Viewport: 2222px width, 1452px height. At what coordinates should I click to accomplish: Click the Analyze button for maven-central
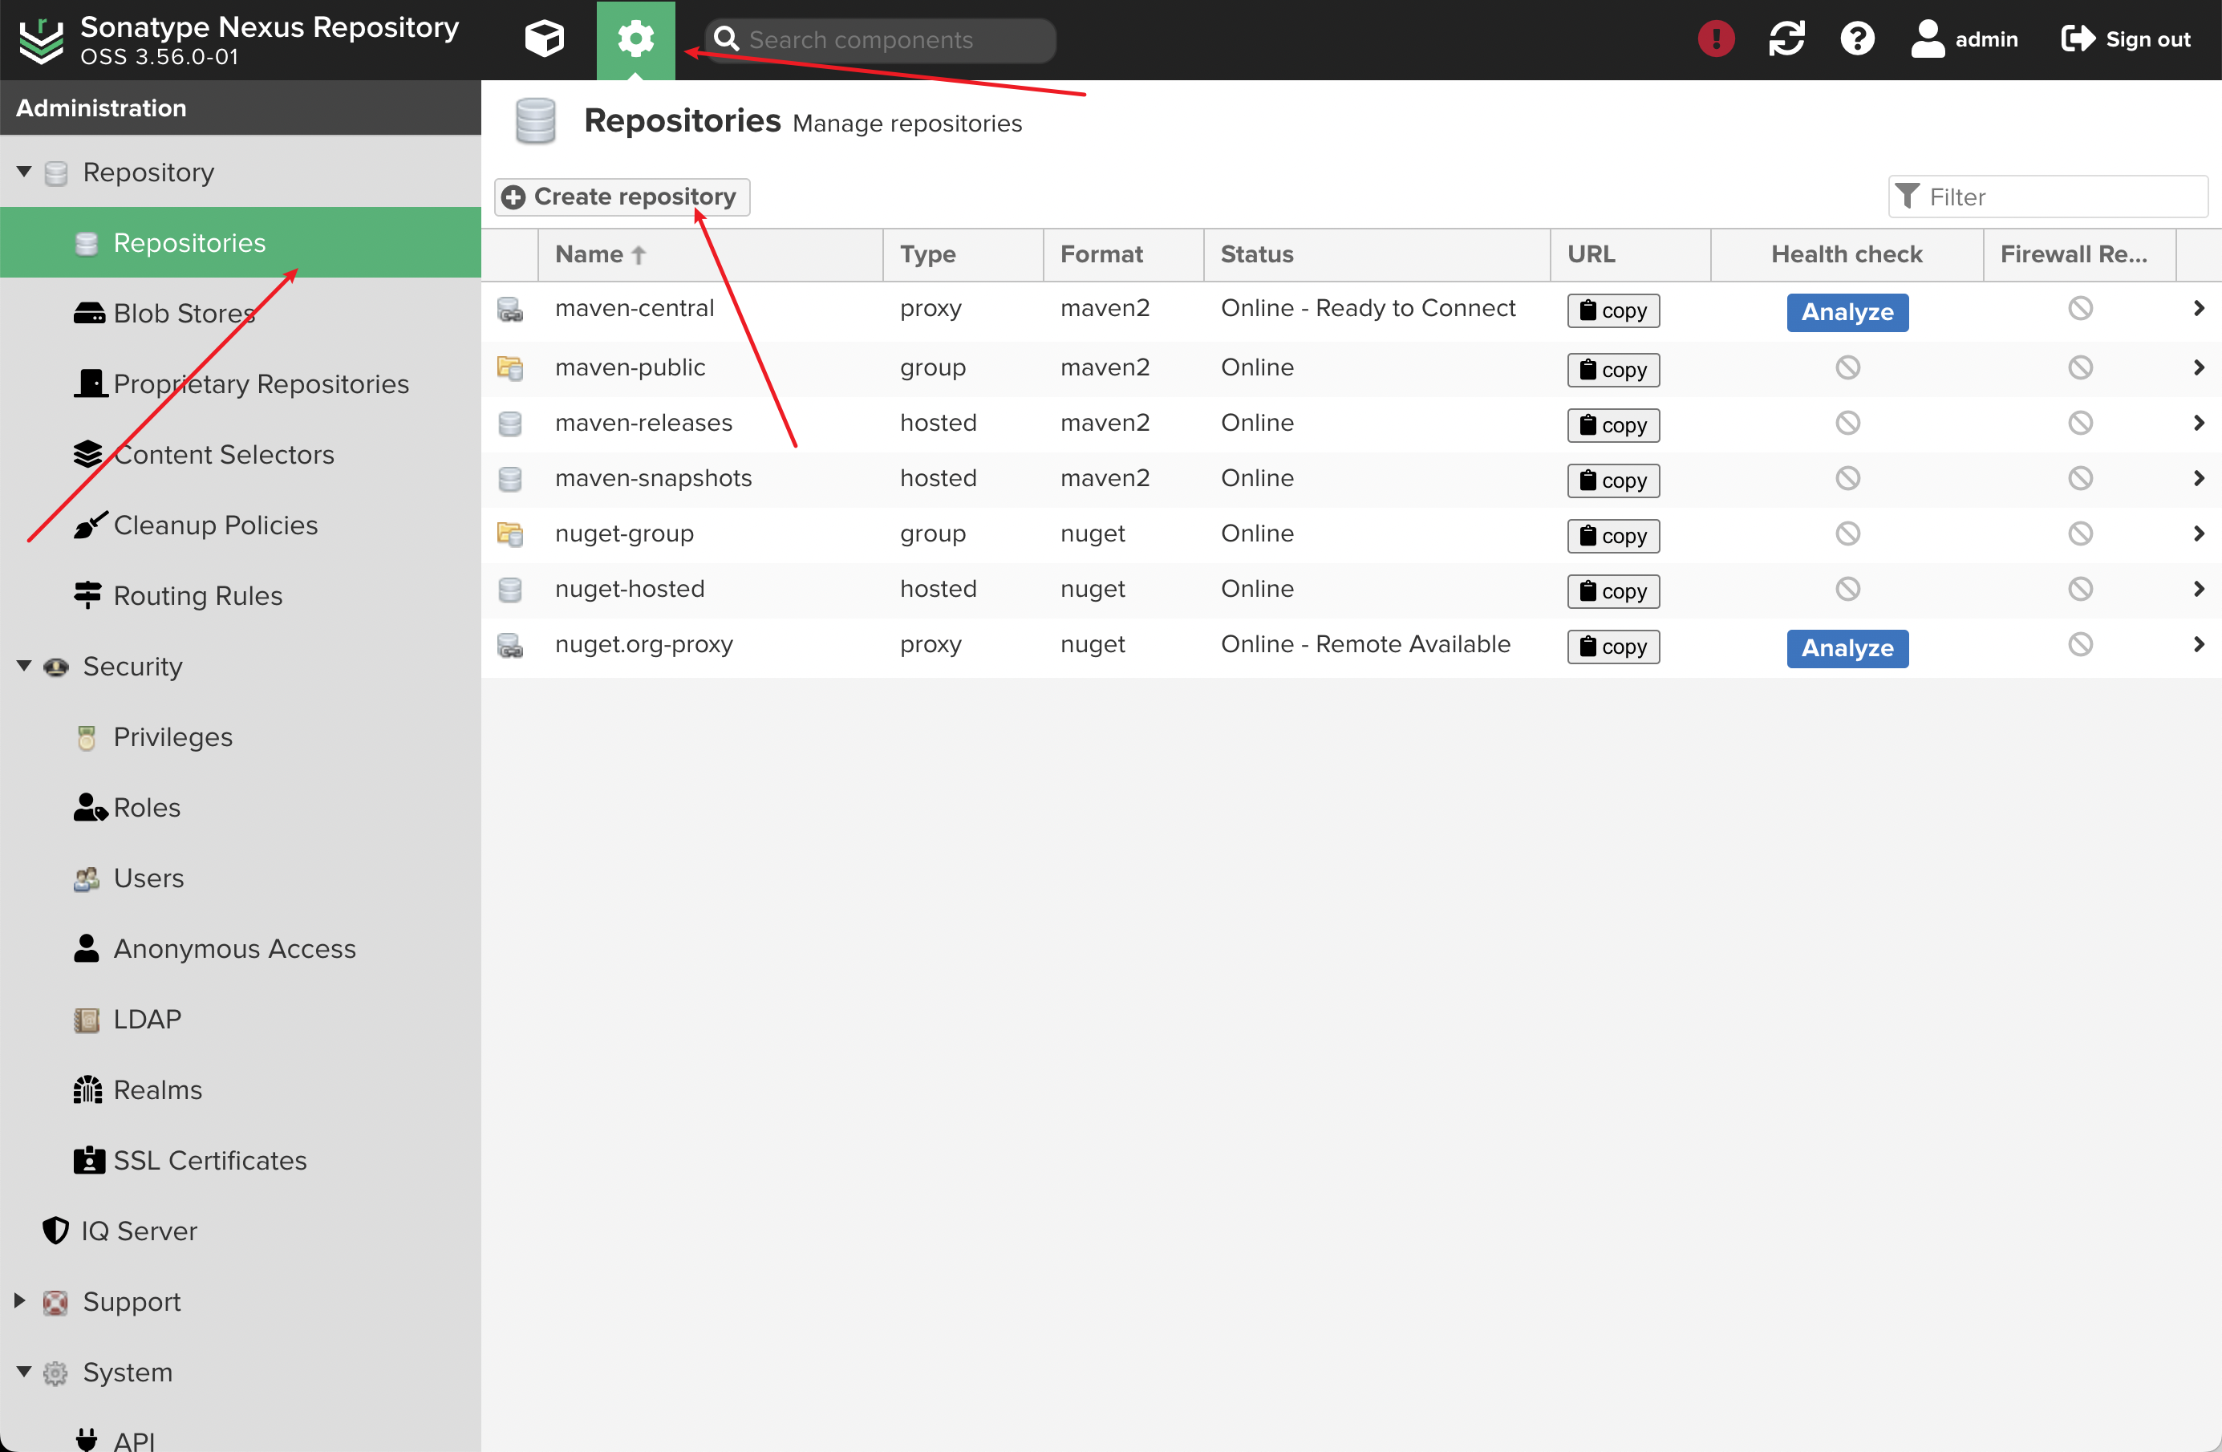click(x=1846, y=311)
